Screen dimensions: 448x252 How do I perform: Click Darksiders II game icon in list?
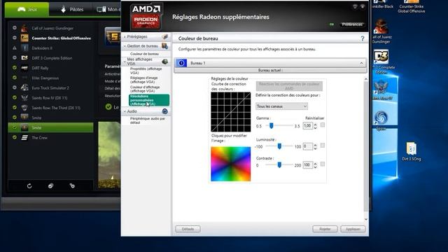pyautogui.click(x=24, y=48)
